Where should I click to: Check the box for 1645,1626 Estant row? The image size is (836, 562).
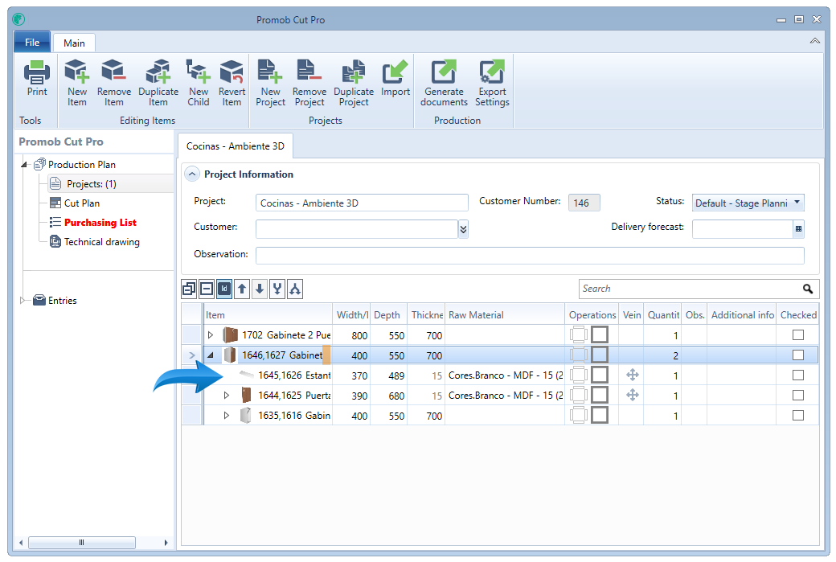pos(797,375)
